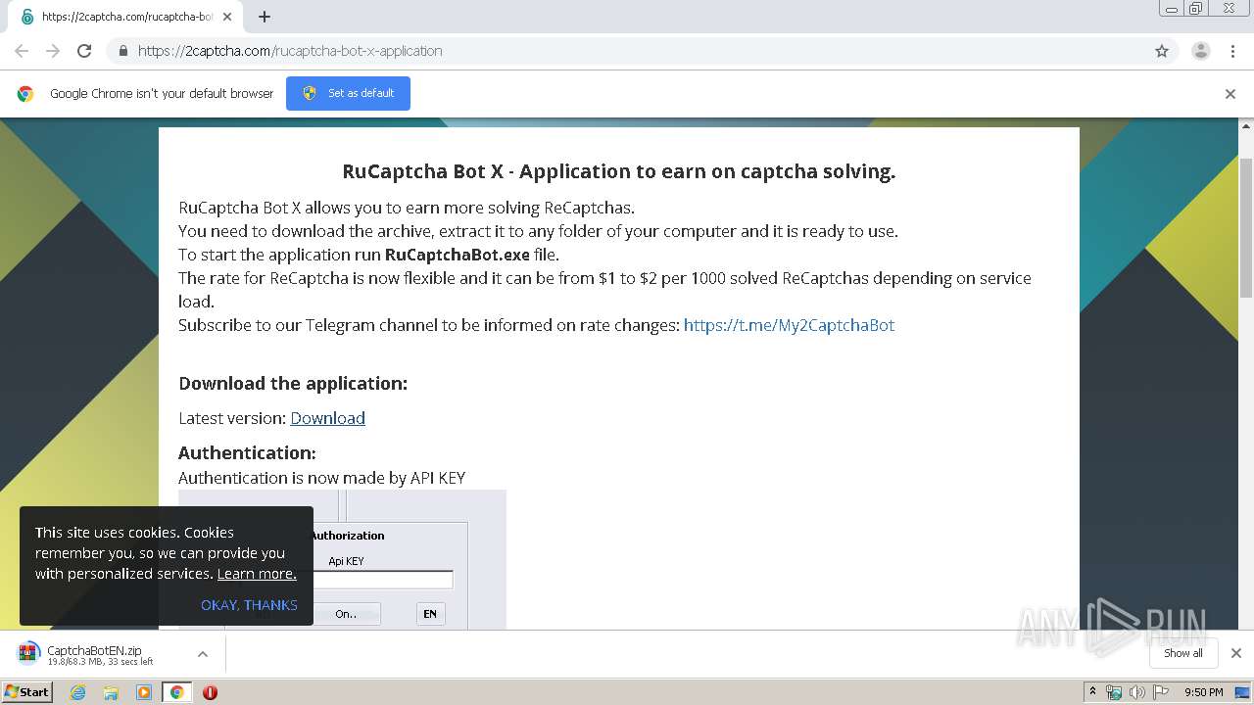Close the 2captcha browser tab

pyautogui.click(x=227, y=17)
